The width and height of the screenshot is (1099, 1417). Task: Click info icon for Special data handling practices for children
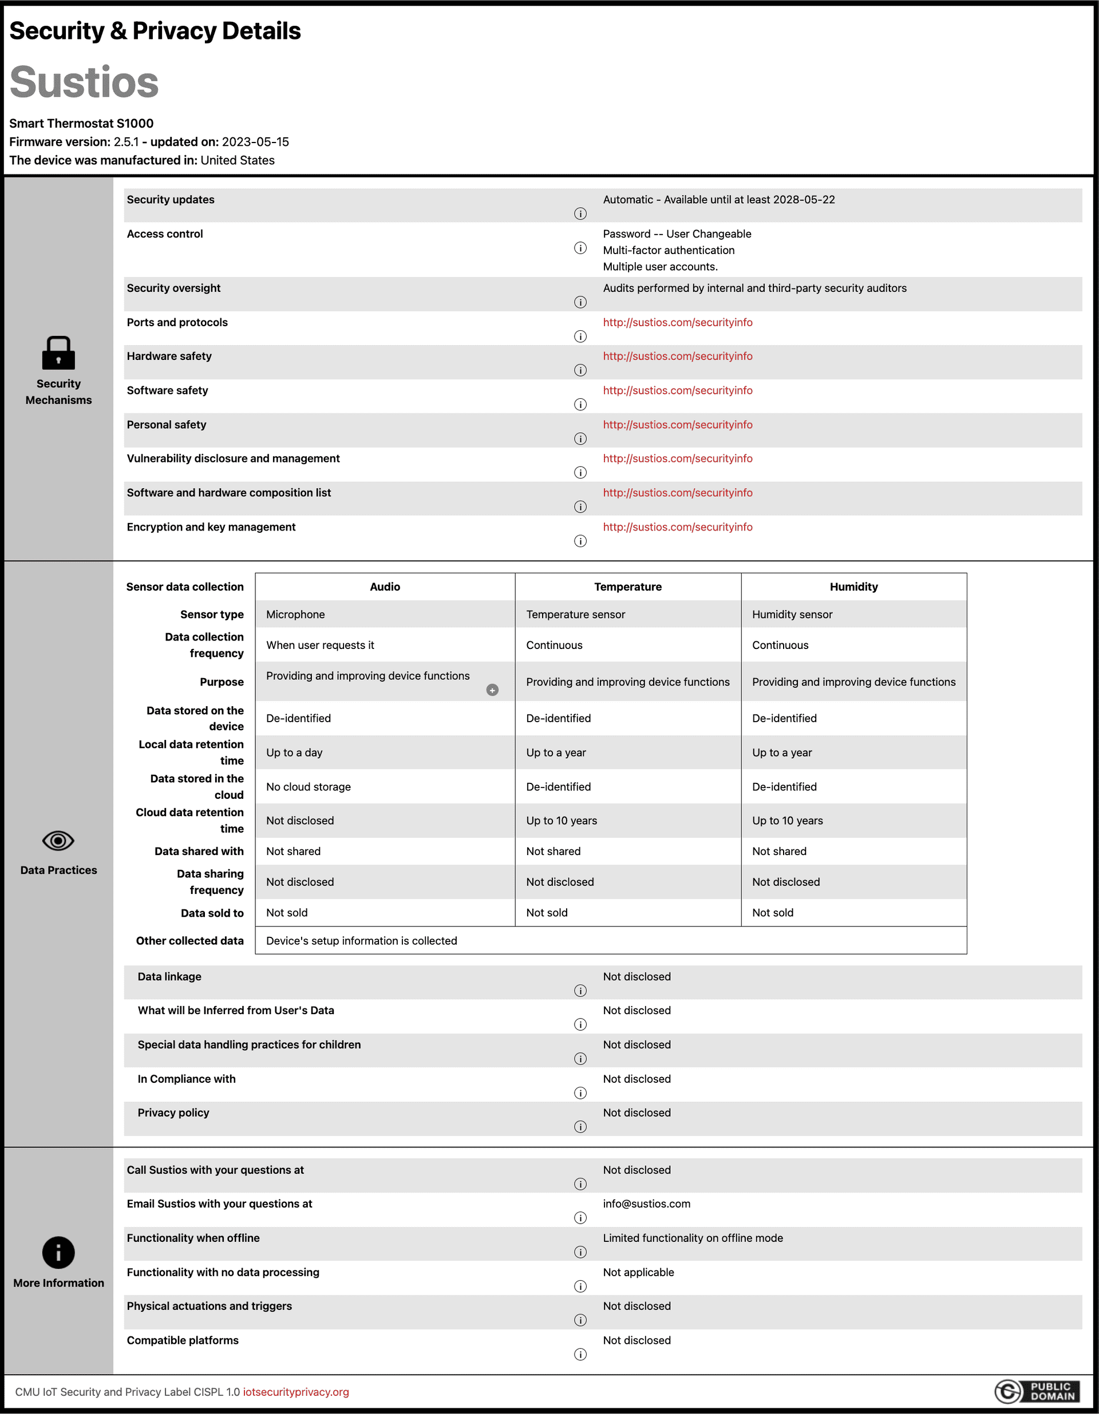click(x=580, y=1059)
